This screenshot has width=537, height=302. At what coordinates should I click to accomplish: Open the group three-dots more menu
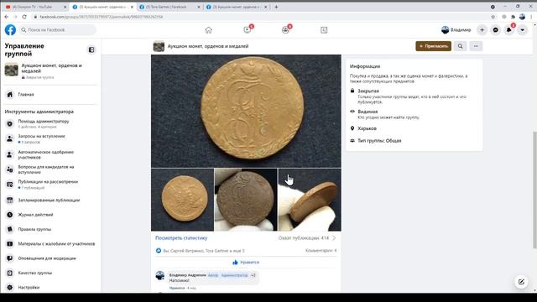(476, 46)
